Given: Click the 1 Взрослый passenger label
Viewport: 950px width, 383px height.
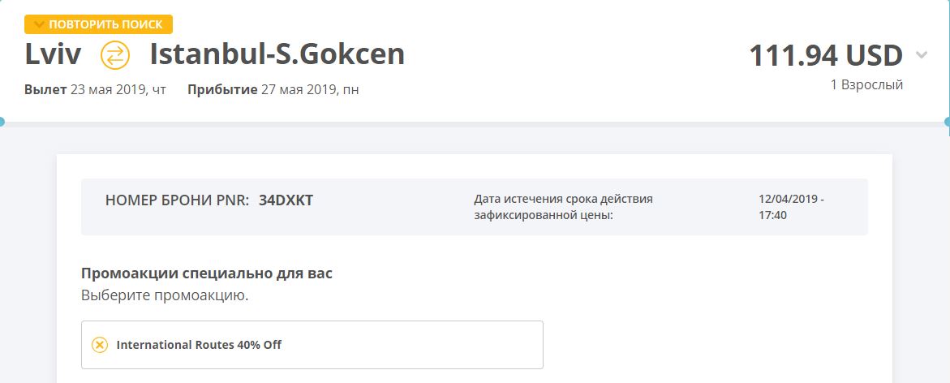Looking at the screenshot, I should click(x=866, y=85).
